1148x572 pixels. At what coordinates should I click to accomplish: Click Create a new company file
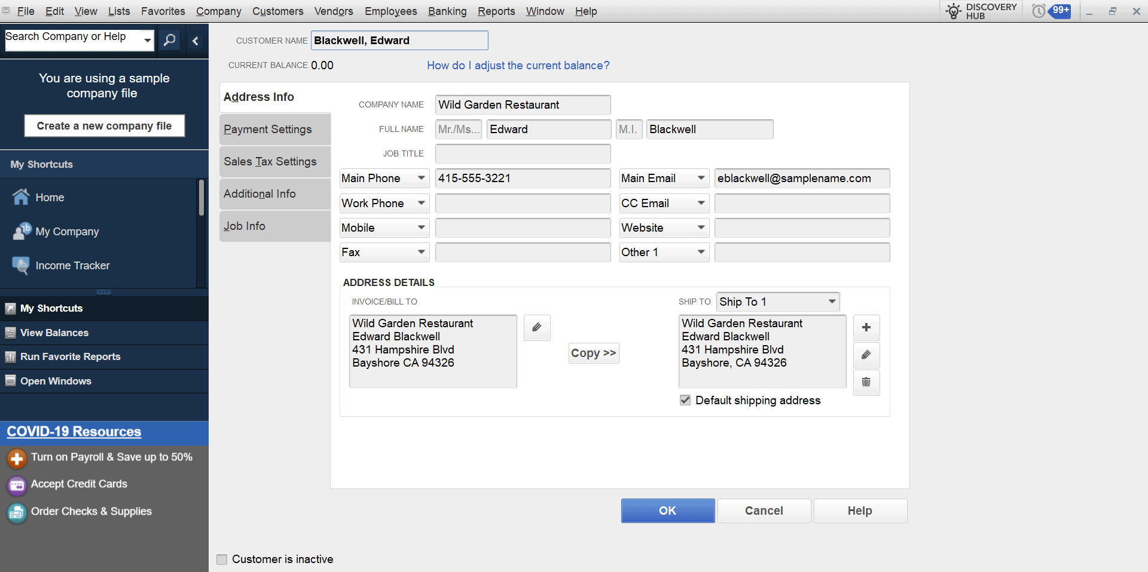pos(104,125)
